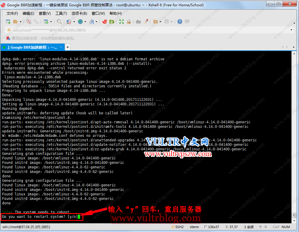
Task: Close the Google BBR加速教程 tab
Action: coord(61,47)
